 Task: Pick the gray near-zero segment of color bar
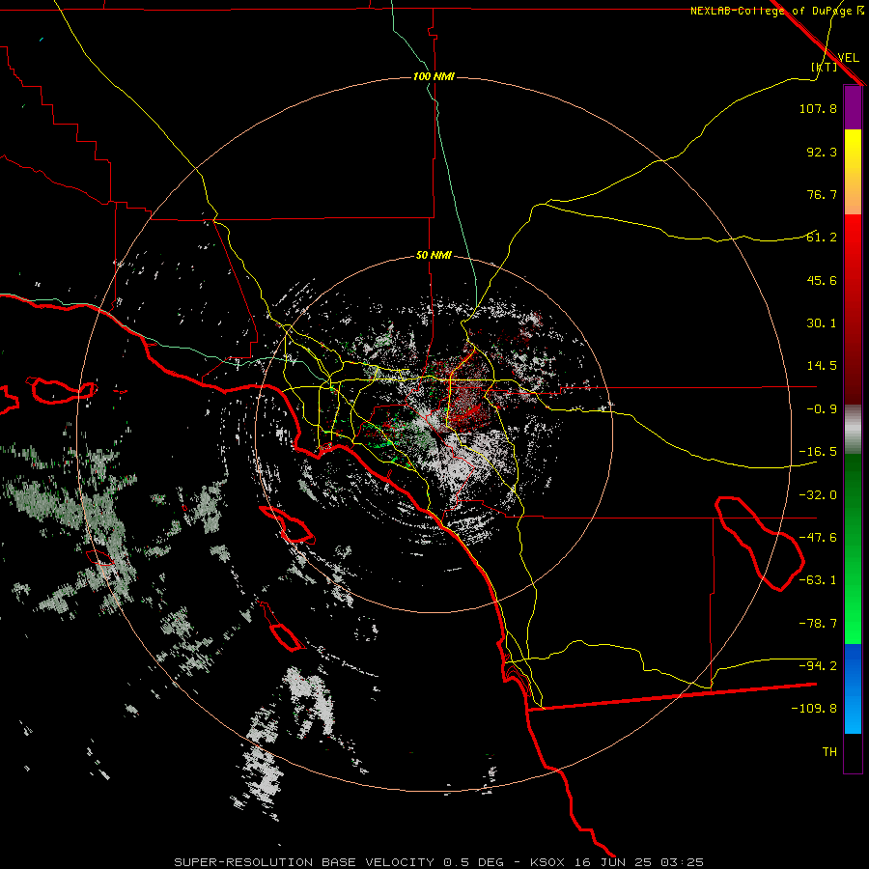853,430
